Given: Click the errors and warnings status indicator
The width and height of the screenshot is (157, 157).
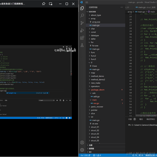Looking at the screenshot, I should click(97, 155).
